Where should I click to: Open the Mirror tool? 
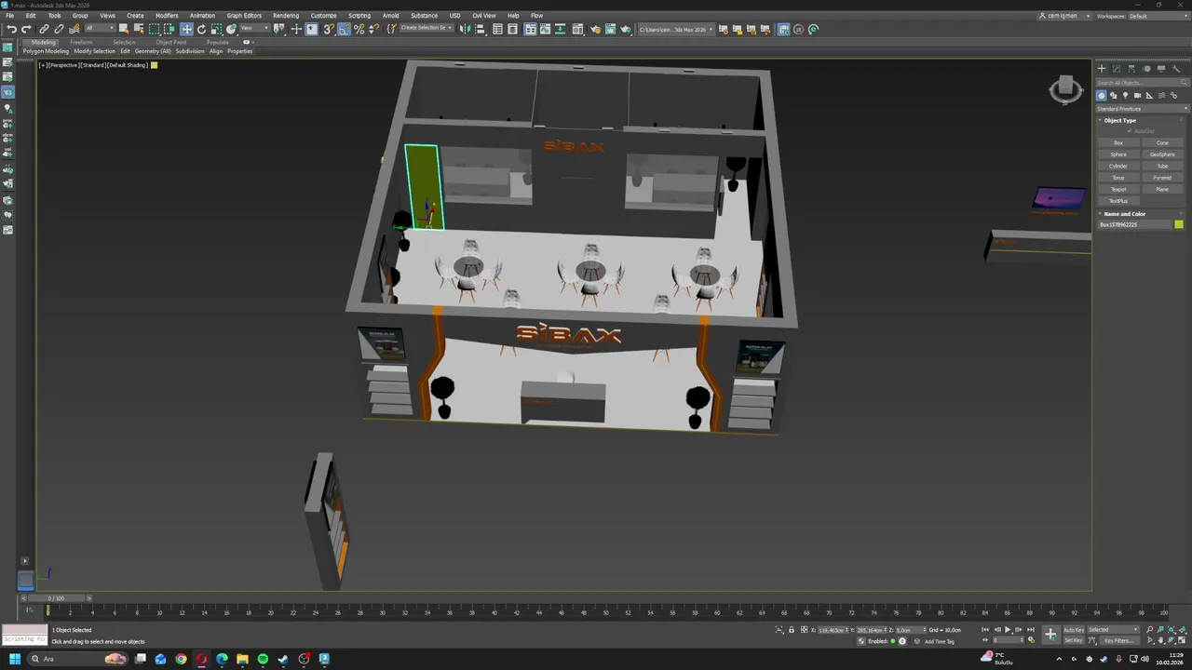tap(464, 29)
